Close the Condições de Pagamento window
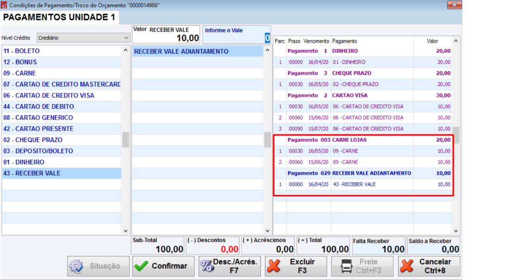The image size is (519, 280). click(455, 5)
